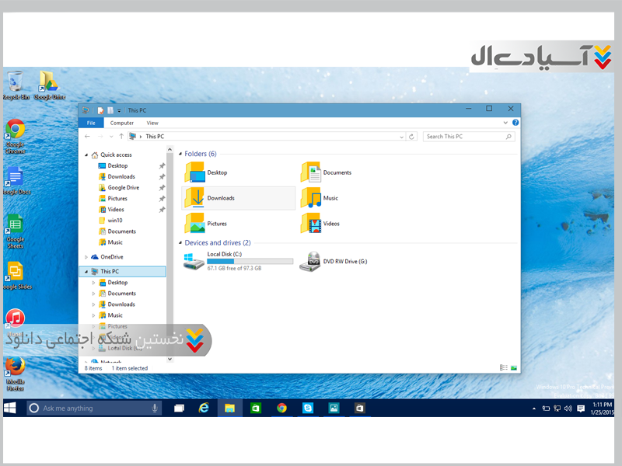Image resolution: width=622 pixels, height=466 pixels.
Task: Launch Skype from the taskbar
Action: 308,408
